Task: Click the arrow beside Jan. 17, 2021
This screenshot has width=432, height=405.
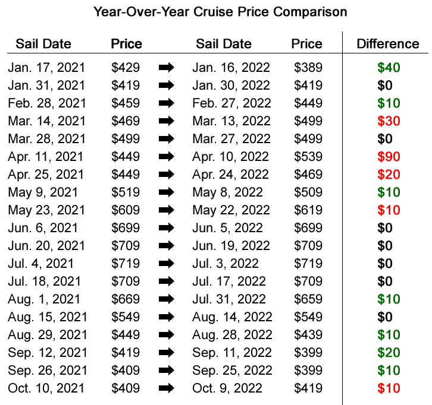Action: click(167, 68)
